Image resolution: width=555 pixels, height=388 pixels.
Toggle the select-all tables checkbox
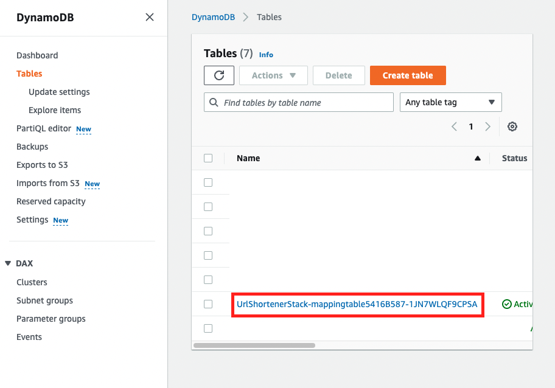tap(208, 158)
